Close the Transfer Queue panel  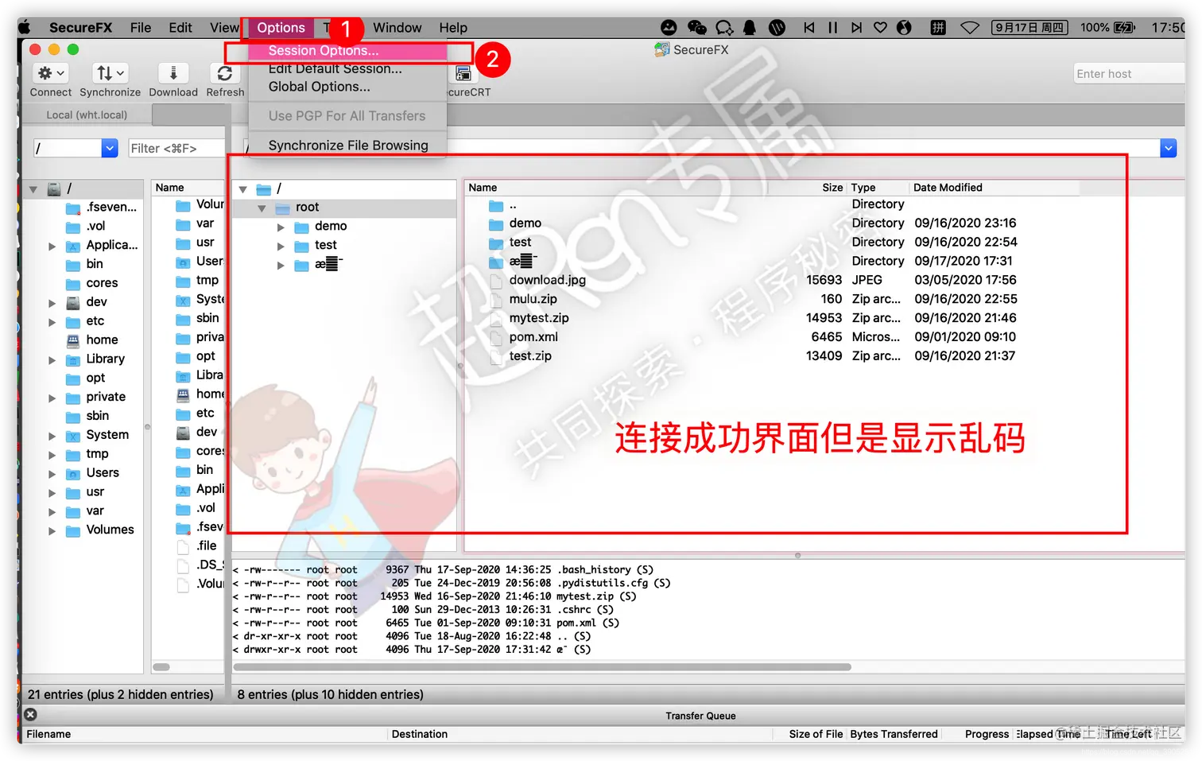coord(31,715)
